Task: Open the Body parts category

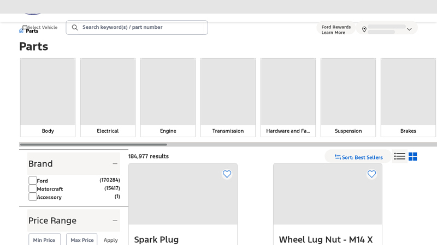Action: [48, 97]
